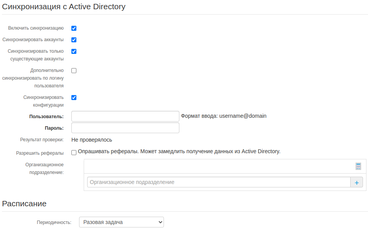Focus the 'Пароль' password field
368x229 pixels.
(125, 127)
